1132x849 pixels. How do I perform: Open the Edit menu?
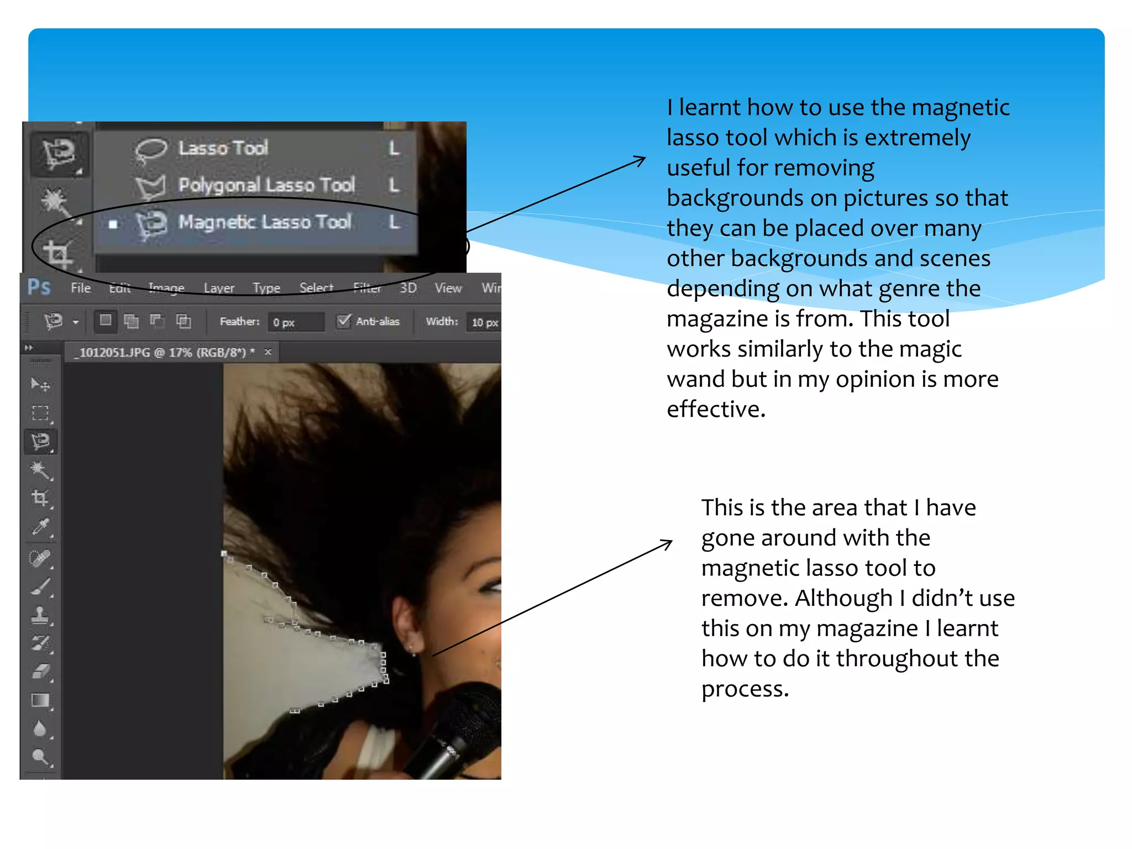120,288
